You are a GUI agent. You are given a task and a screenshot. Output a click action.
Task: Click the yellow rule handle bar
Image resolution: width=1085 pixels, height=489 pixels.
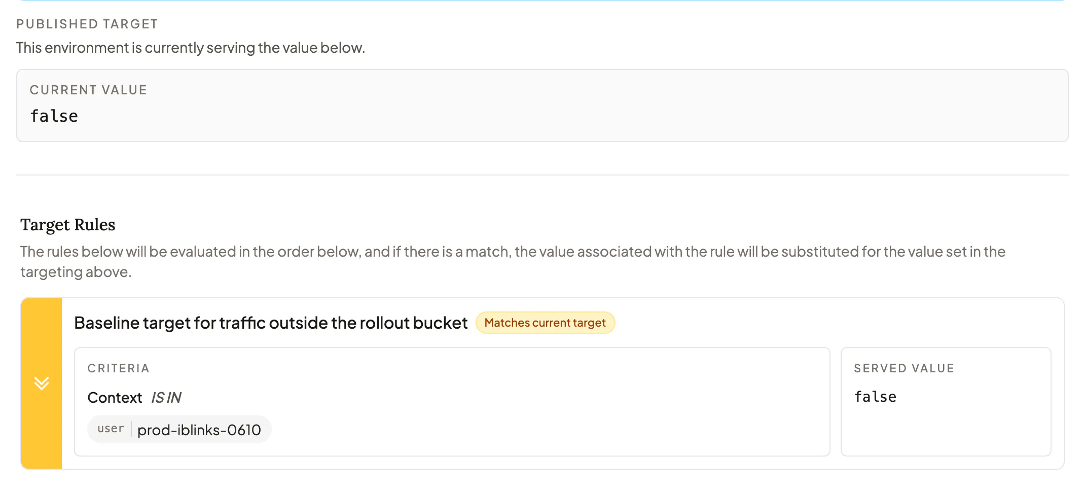pos(42,383)
